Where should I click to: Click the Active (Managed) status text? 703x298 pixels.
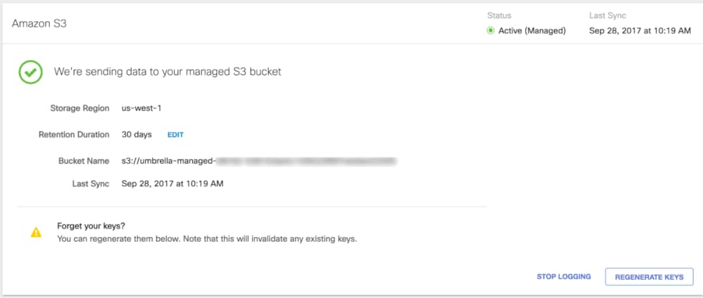[x=532, y=30]
